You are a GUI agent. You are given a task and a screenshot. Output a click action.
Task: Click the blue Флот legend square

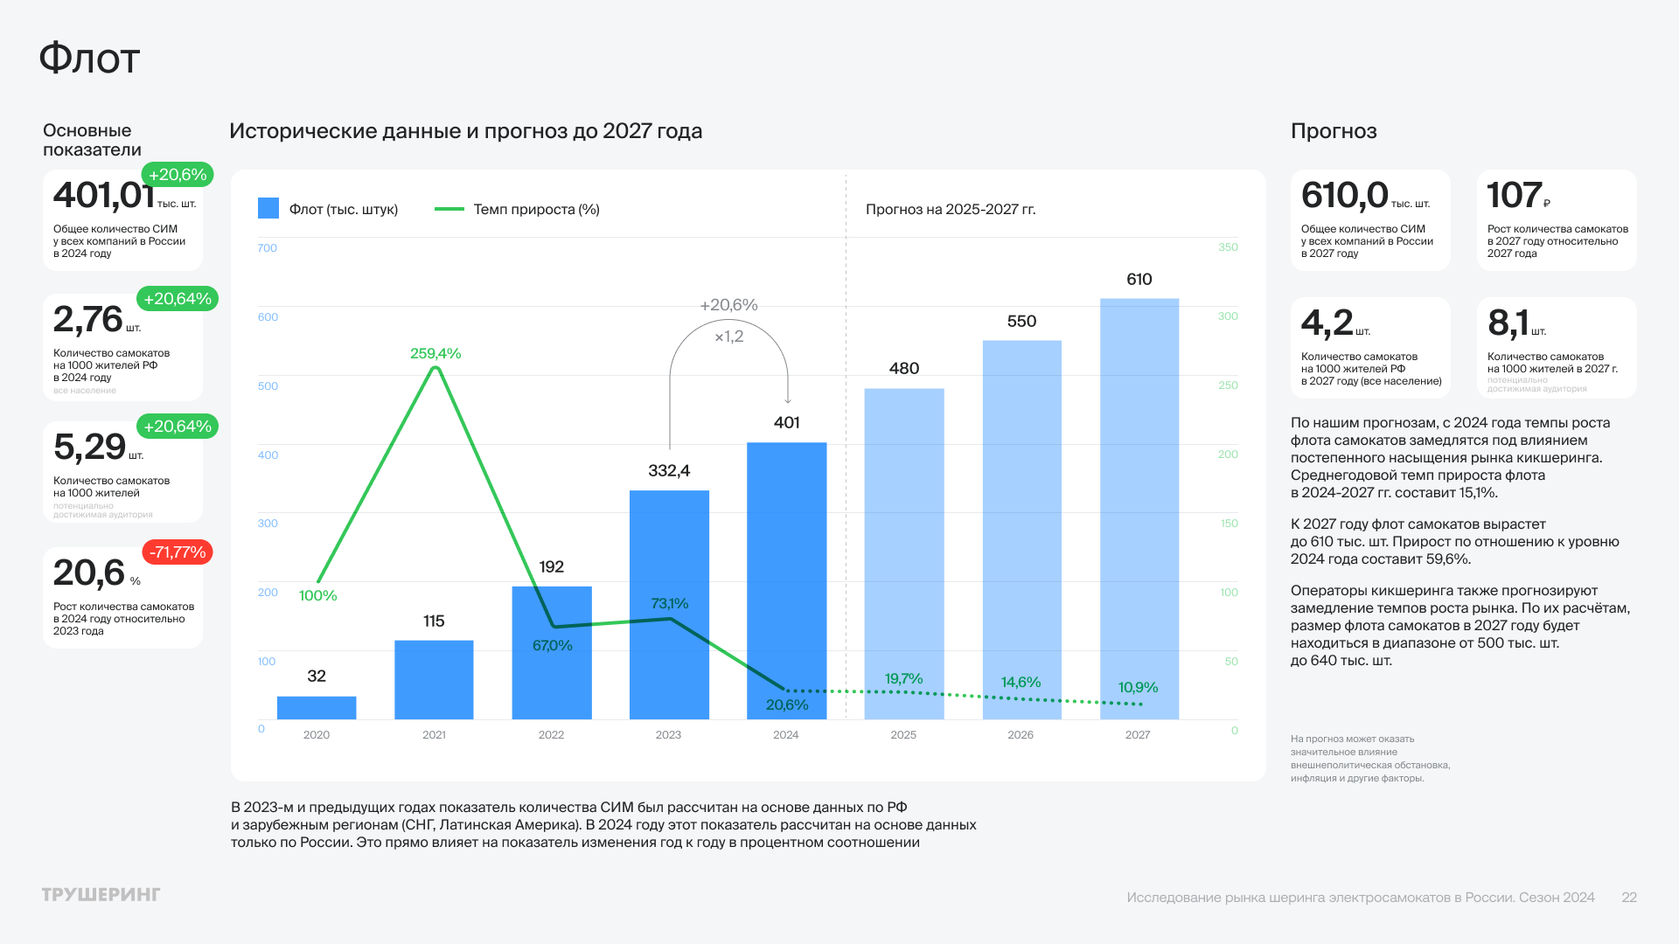click(x=268, y=208)
